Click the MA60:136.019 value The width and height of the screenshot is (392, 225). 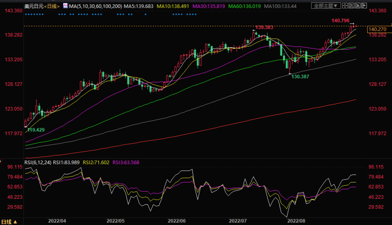pyautogui.click(x=244, y=6)
